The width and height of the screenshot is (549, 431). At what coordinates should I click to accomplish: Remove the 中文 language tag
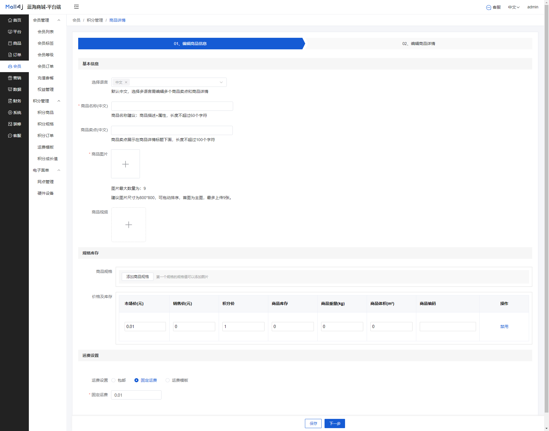click(126, 83)
